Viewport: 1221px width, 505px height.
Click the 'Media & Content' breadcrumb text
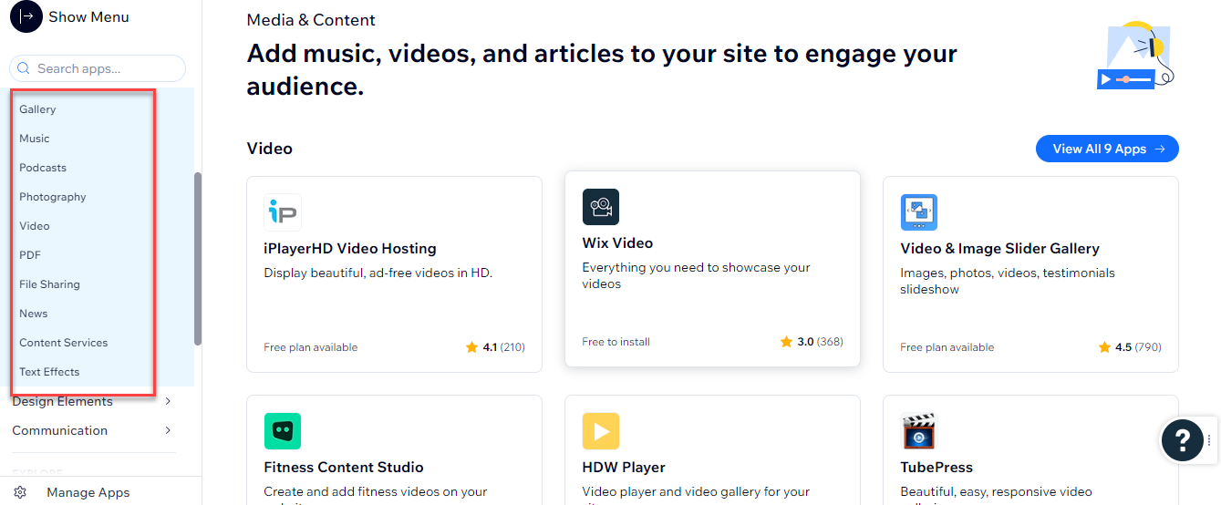[311, 20]
